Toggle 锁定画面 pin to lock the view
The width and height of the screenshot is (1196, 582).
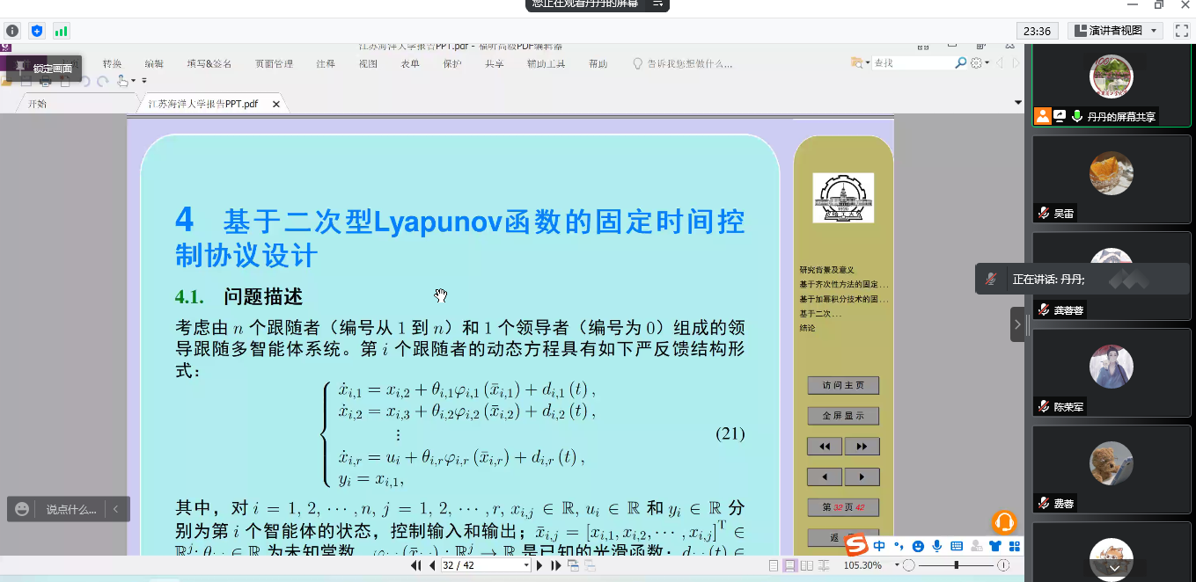pyautogui.click(x=19, y=68)
